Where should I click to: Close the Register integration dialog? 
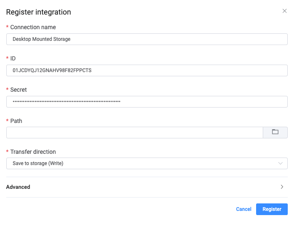click(x=284, y=11)
